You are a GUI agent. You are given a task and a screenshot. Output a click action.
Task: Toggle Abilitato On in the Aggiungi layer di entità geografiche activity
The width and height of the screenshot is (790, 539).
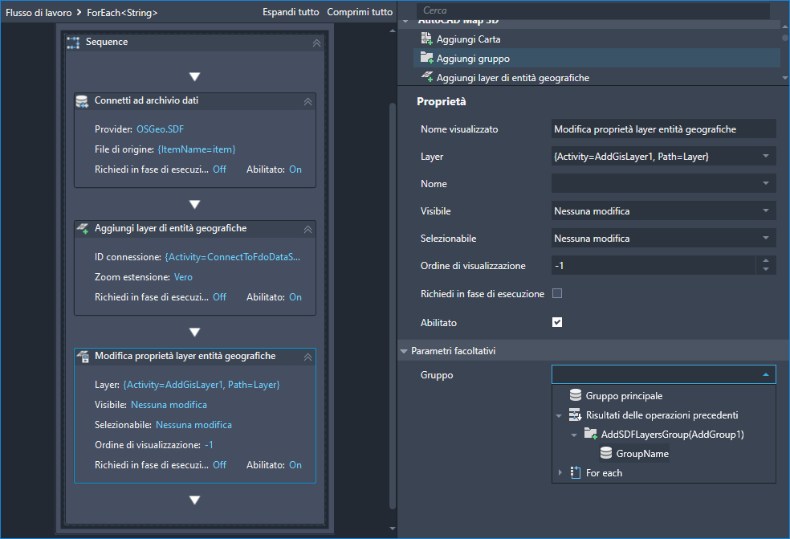pyautogui.click(x=295, y=297)
